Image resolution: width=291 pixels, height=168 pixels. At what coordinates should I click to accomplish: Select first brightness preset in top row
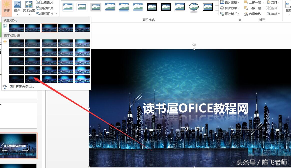tap(16, 43)
